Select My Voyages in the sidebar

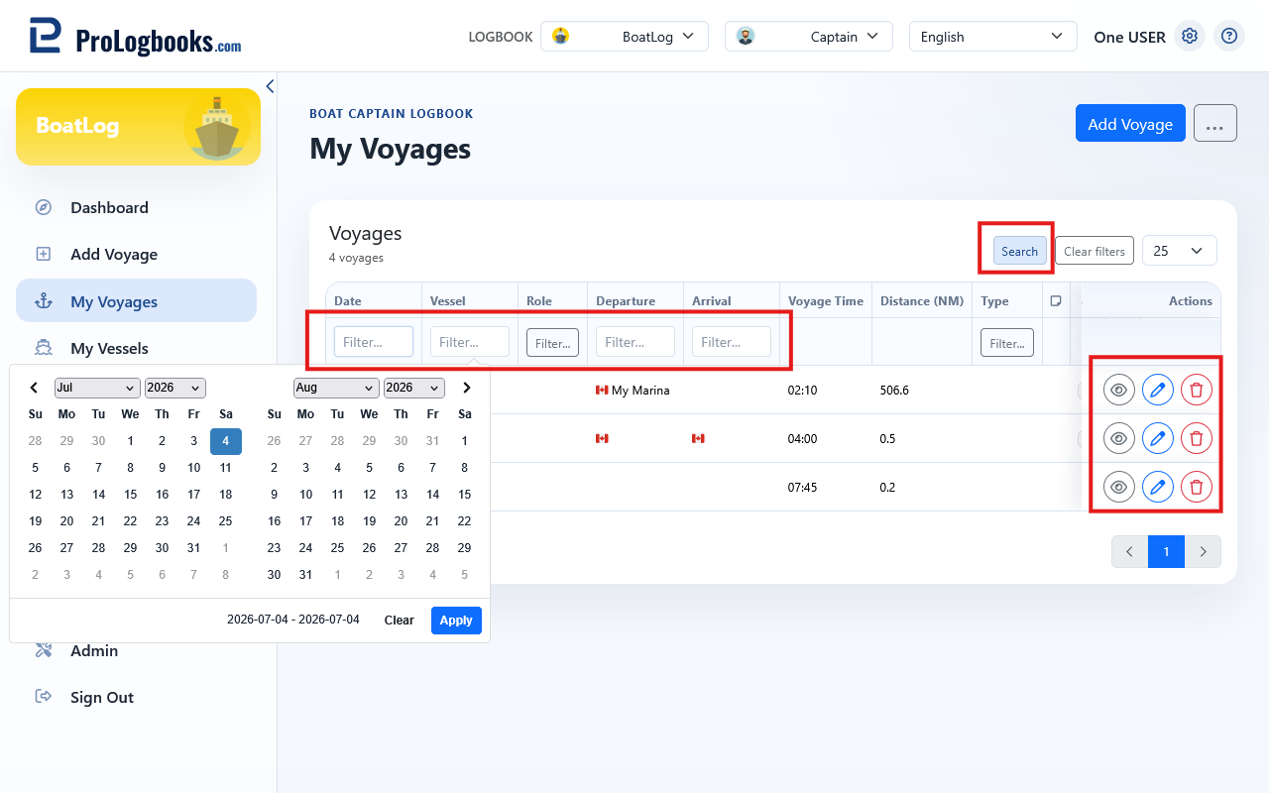tap(136, 301)
